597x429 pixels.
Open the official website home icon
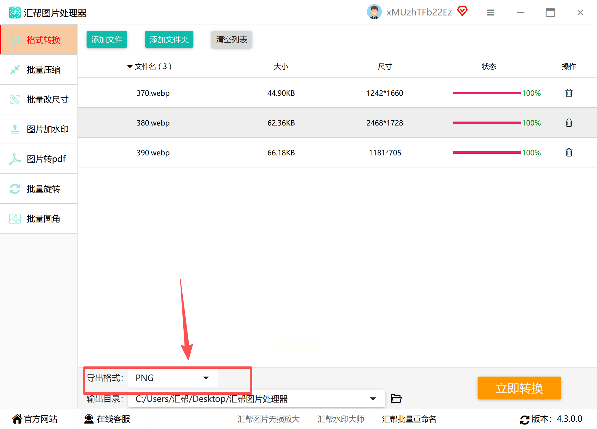pos(17,419)
